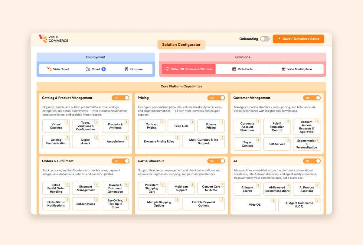Click the Virto Commerce logo

(x=54, y=39)
